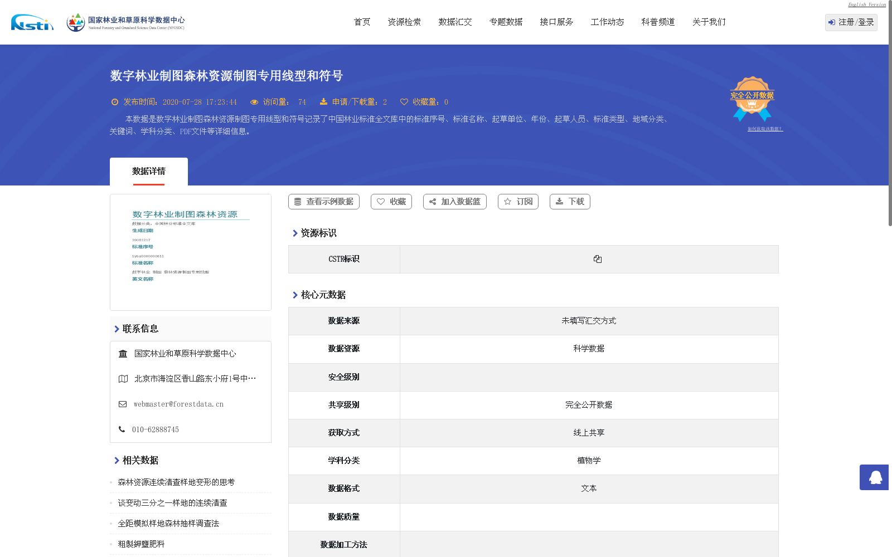Image resolution: width=892 pixels, height=557 pixels.
Task: Click the phone icon beside 010-62888745
Action: pyautogui.click(x=122, y=429)
